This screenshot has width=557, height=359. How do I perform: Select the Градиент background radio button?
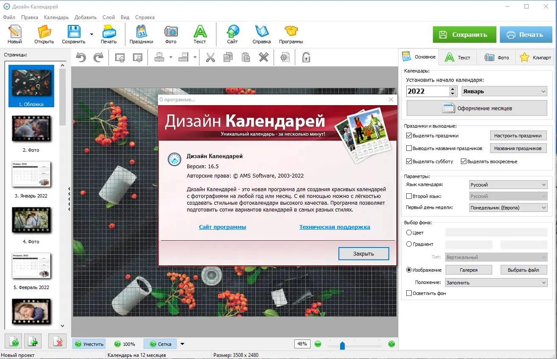click(x=409, y=244)
